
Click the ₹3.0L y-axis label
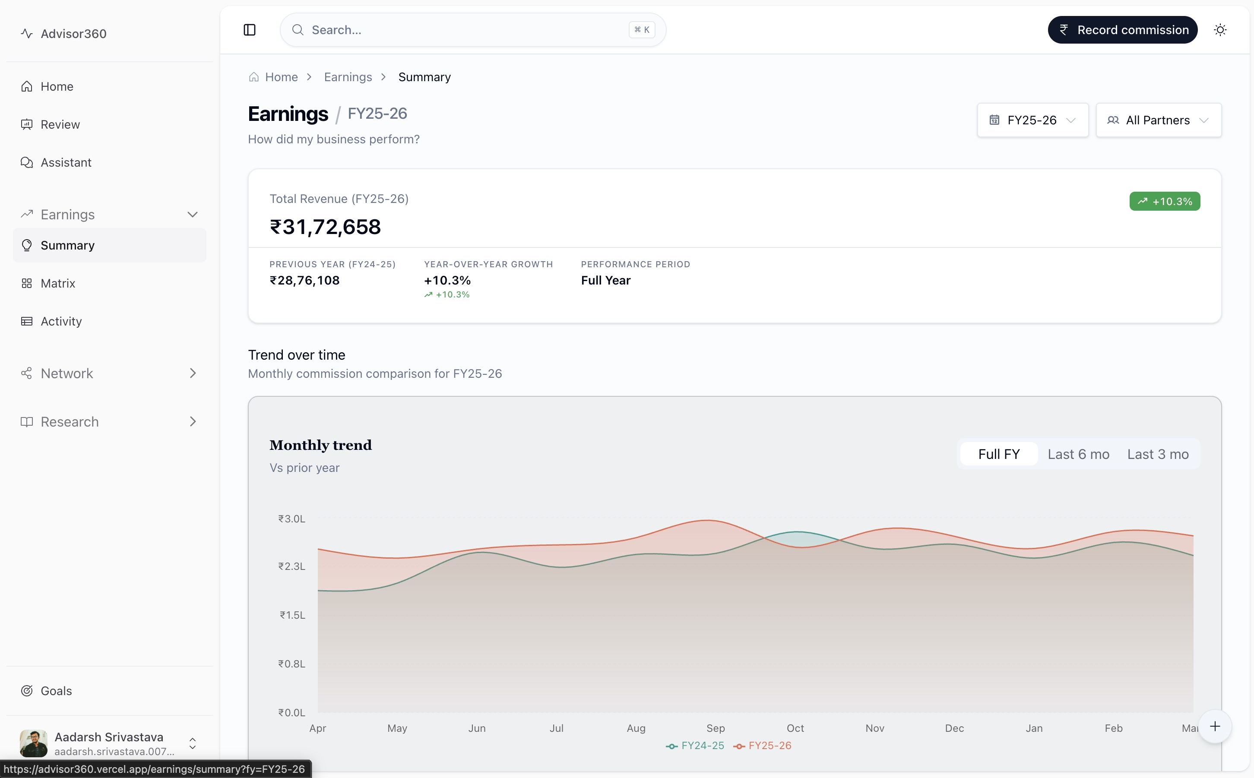click(292, 519)
